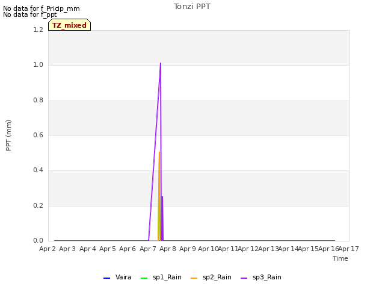Click the Apr 2 x-axis tick label
385x289 pixels.
48,249
